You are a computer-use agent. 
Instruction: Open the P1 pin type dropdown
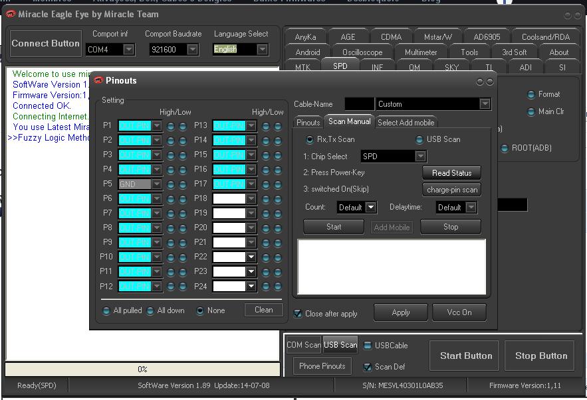(x=156, y=126)
